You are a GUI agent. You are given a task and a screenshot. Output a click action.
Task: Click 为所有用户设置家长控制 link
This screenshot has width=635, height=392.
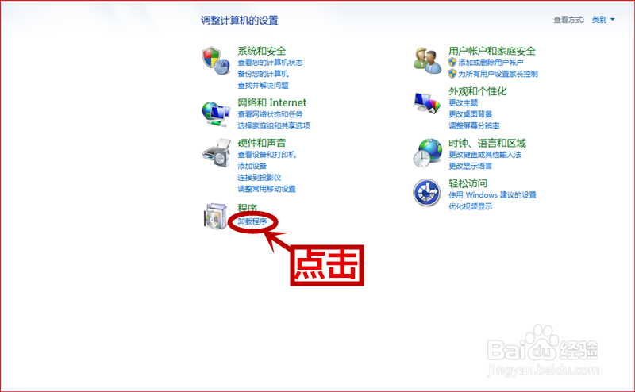(498, 74)
